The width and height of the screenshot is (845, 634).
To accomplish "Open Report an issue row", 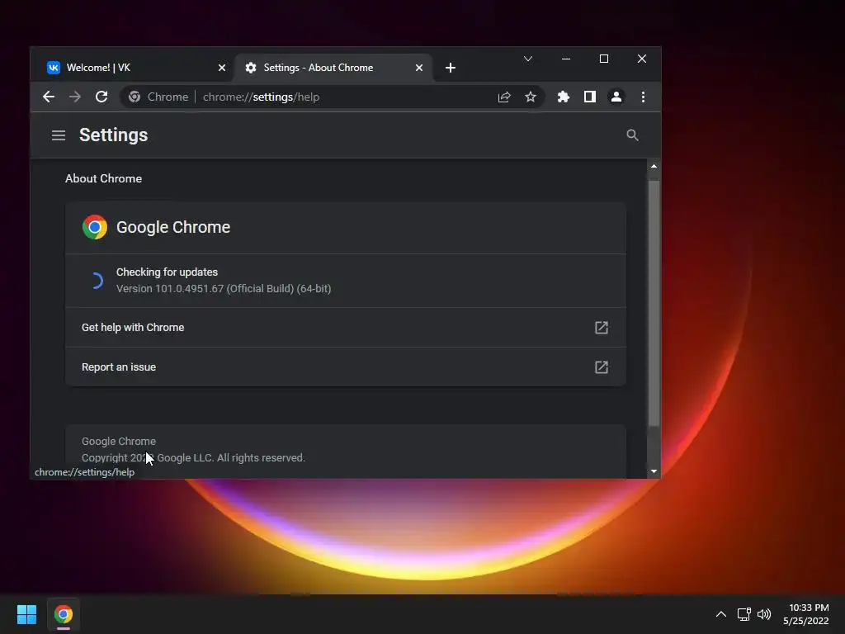I will coord(346,367).
